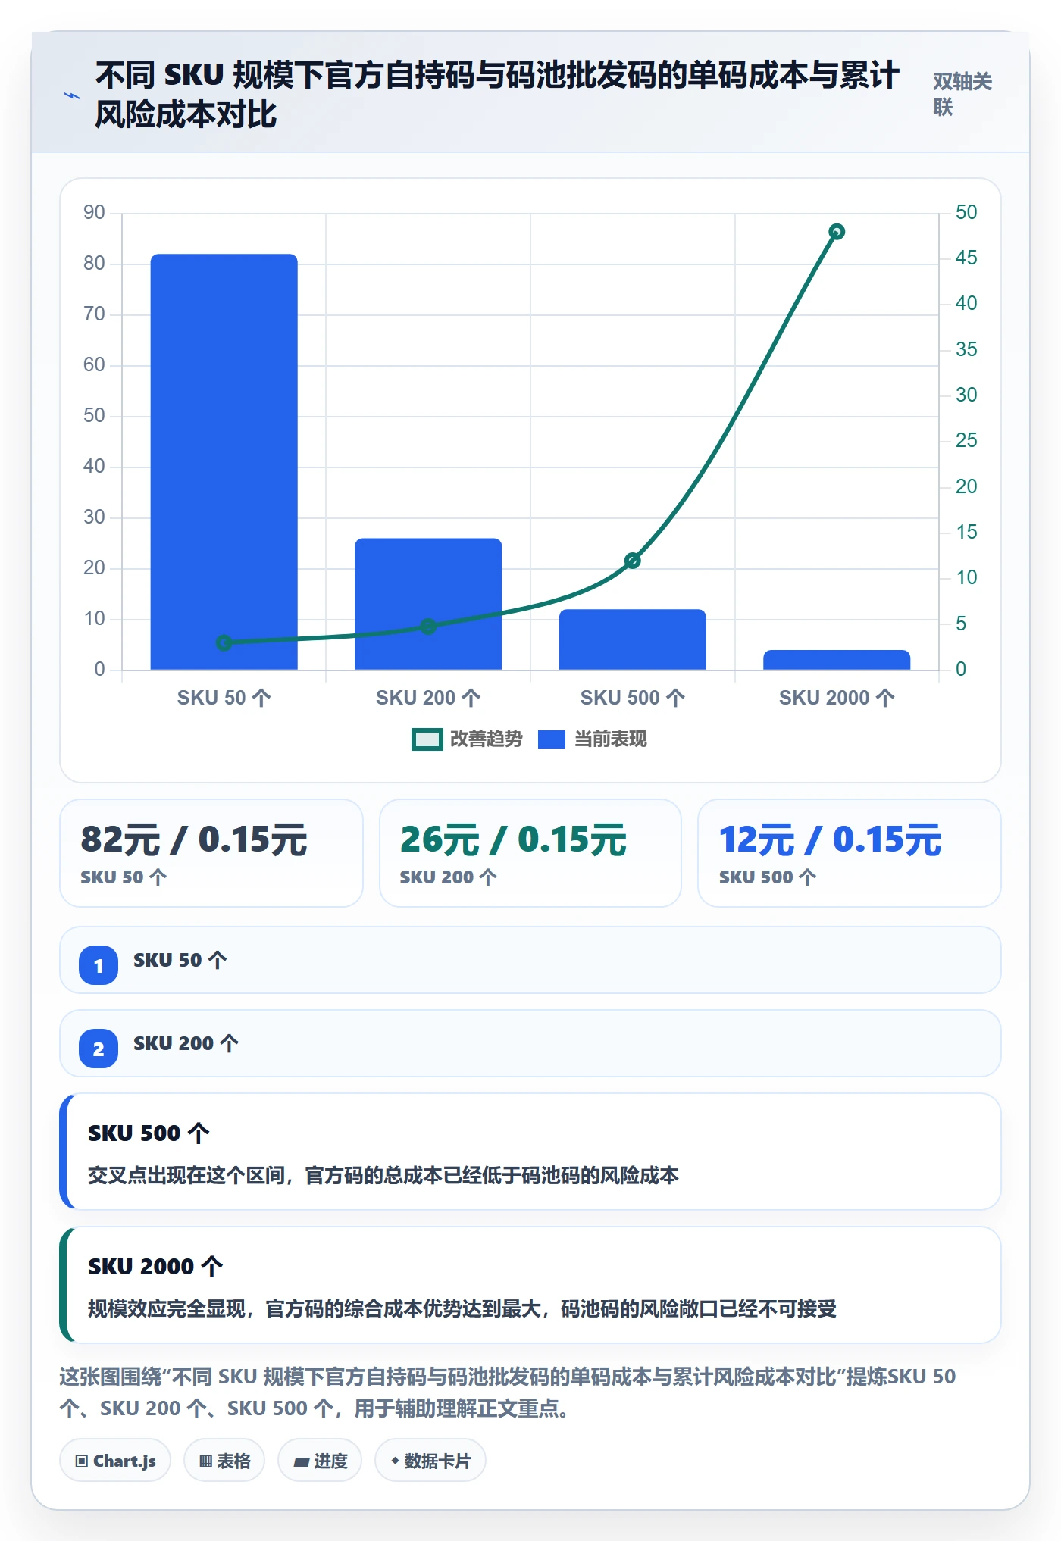This screenshot has width=1061, height=1541.
Task: Click the 双轴关联 label in header
Action: click(x=962, y=94)
